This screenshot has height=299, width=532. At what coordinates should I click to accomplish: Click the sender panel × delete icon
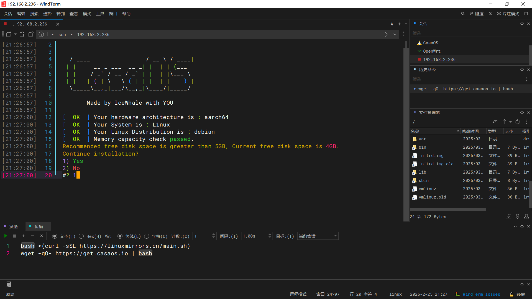42,236
